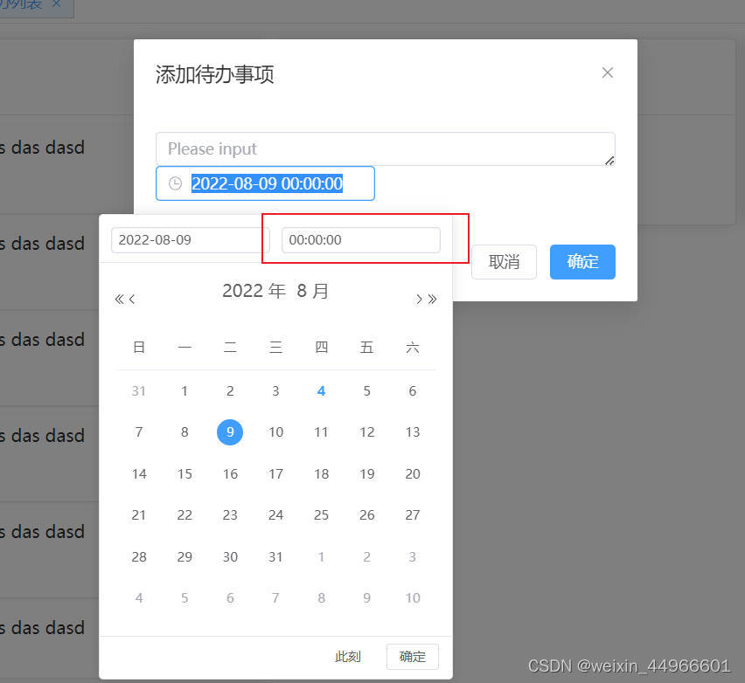The image size is (745, 683).
Task: Jump to next year using the » arrows
Action: pos(431,299)
